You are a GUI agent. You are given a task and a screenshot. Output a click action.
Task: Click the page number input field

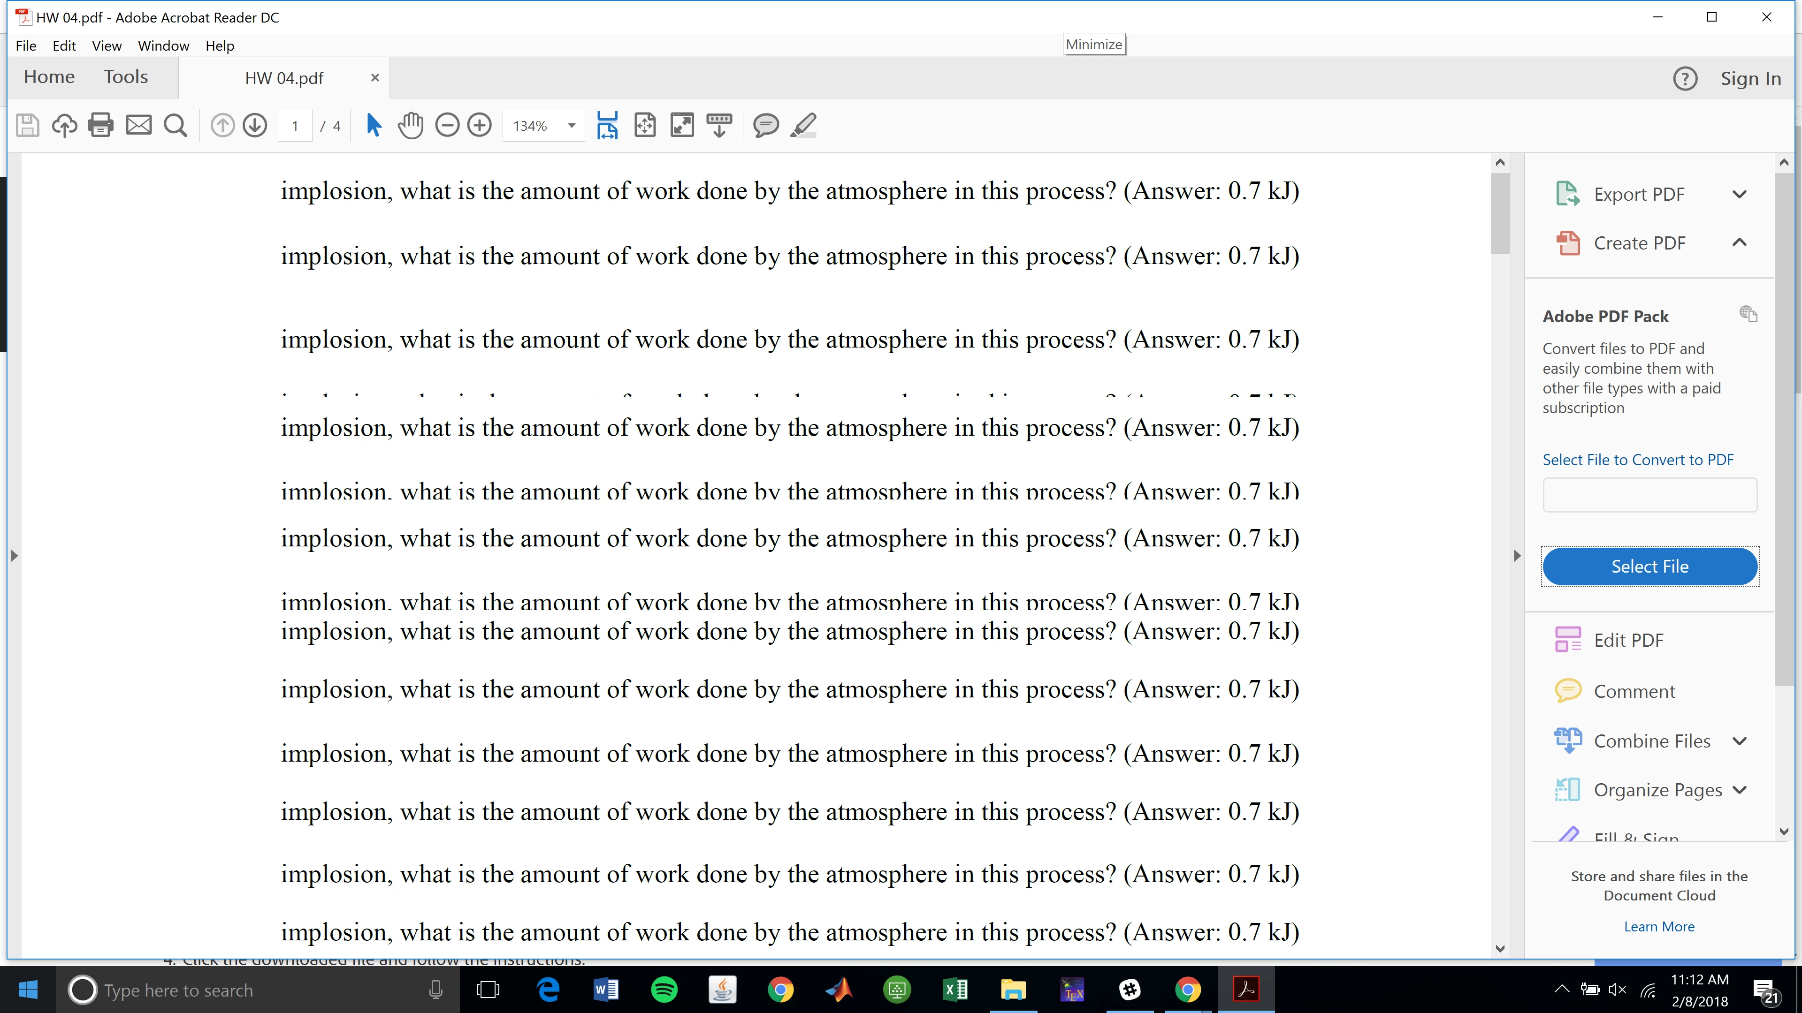(295, 126)
